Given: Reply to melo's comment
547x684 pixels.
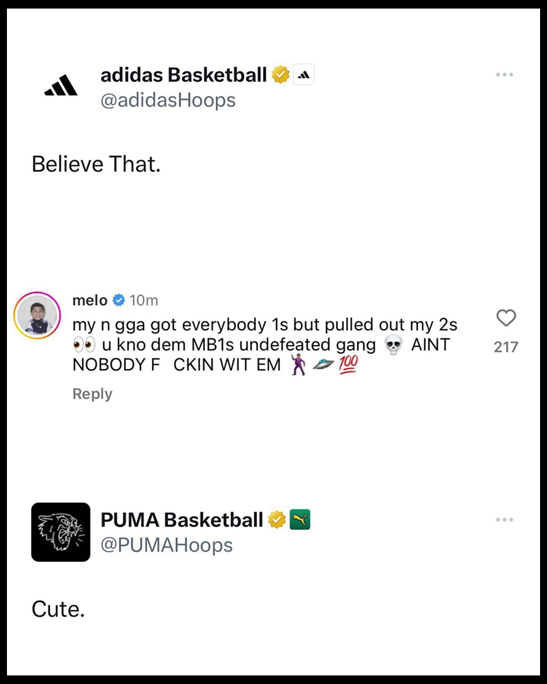Looking at the screenshot, I should click(x=92, y=394).
